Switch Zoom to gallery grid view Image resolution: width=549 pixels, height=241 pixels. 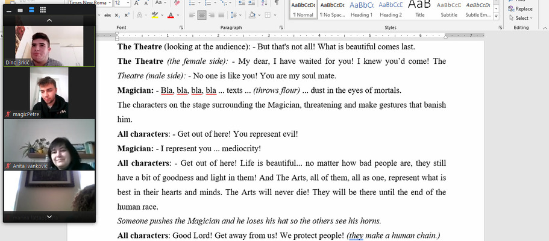point(43,10)
